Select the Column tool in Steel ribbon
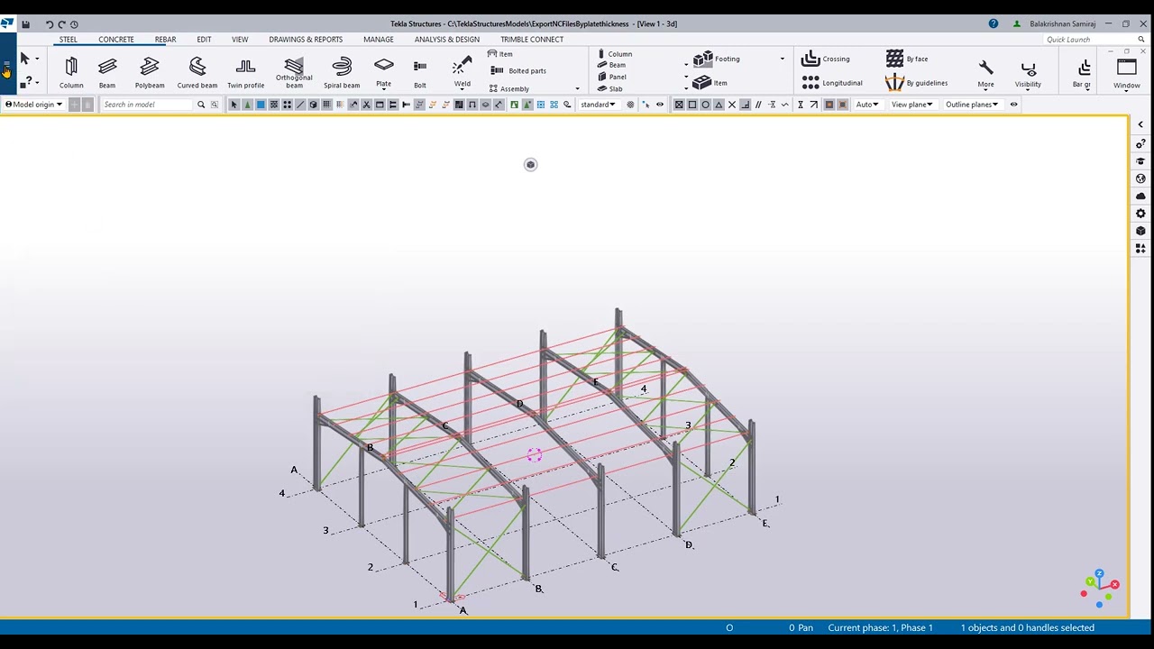The image size is (1154, 649). coord(71,72)
